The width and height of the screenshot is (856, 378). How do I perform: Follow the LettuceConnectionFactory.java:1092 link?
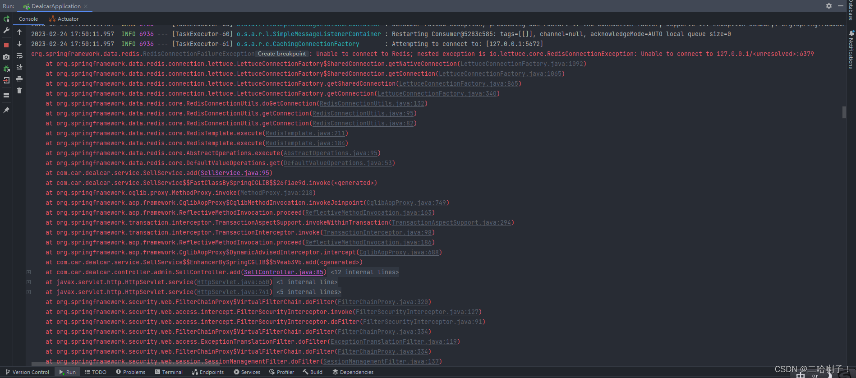(522, 64)
